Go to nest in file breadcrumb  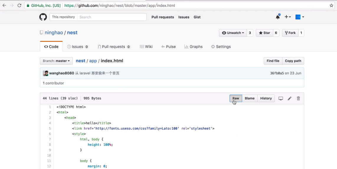81,61
